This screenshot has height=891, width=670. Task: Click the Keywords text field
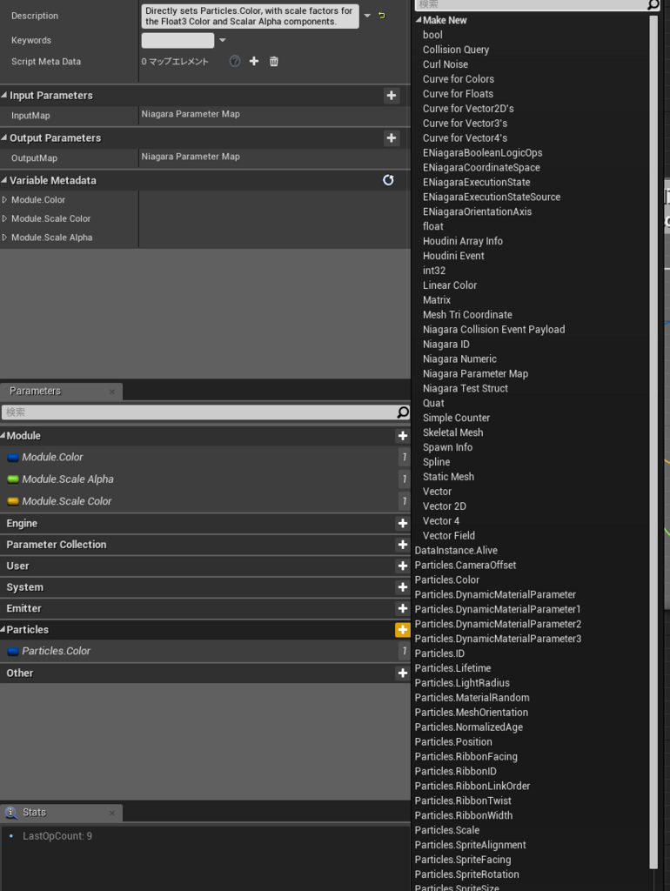click(178, 40)
